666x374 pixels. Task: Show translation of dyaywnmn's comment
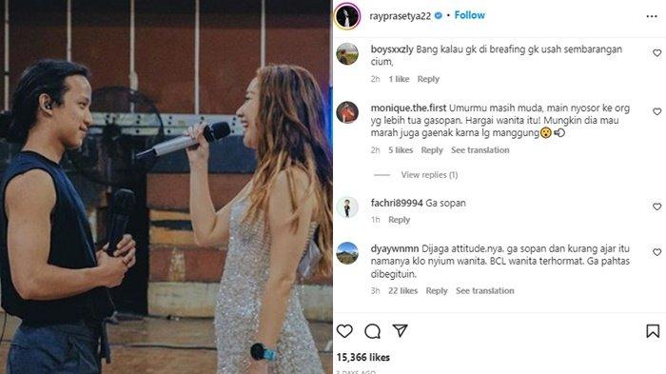pyautogui.click(x=485, y=290)
